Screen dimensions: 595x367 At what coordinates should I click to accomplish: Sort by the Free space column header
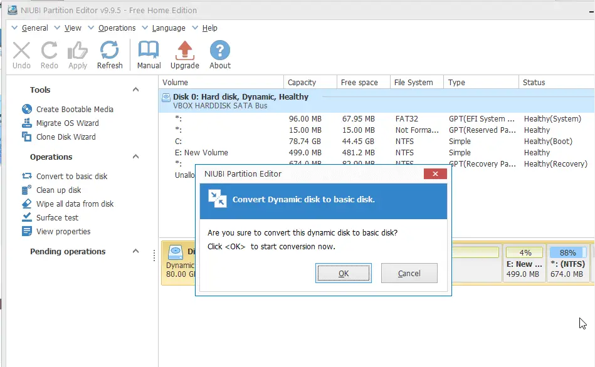tap(364, 82)
